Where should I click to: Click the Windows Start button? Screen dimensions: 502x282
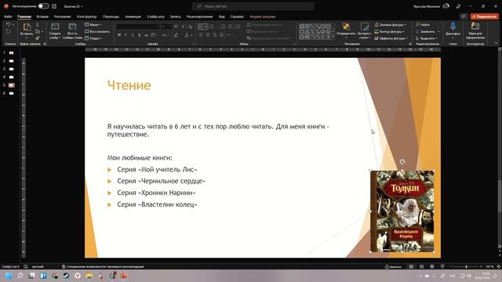point(9,276)
